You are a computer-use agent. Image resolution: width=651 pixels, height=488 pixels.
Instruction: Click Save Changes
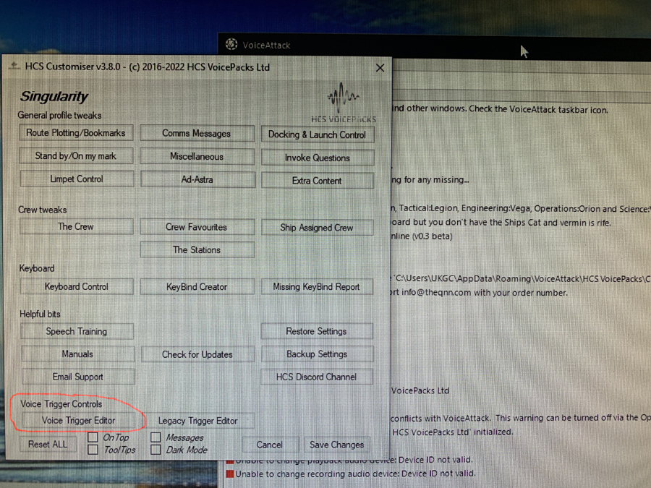(336, 445)
